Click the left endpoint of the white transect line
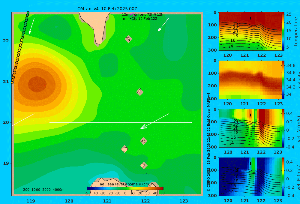Screen dimensions: 300x204 tap(50, 122)
